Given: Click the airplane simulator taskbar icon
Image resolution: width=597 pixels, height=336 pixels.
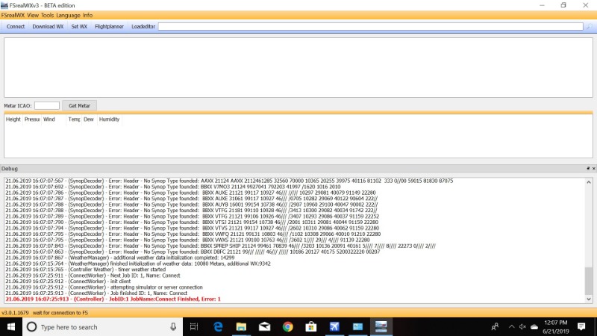Looking at the screenshot, I should pyautogui.click(x=334, y=327).
